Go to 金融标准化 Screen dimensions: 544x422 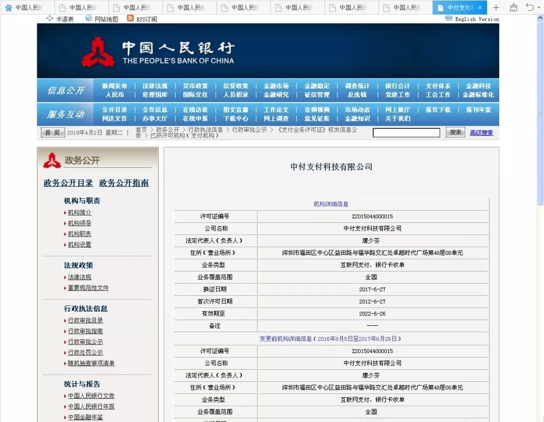pyautogui.click(x=479, y=95)
